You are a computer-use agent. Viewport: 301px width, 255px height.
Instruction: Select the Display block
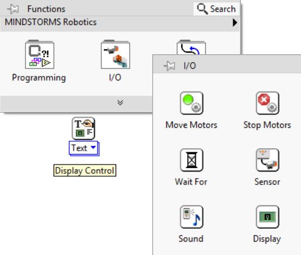(268, 217)
